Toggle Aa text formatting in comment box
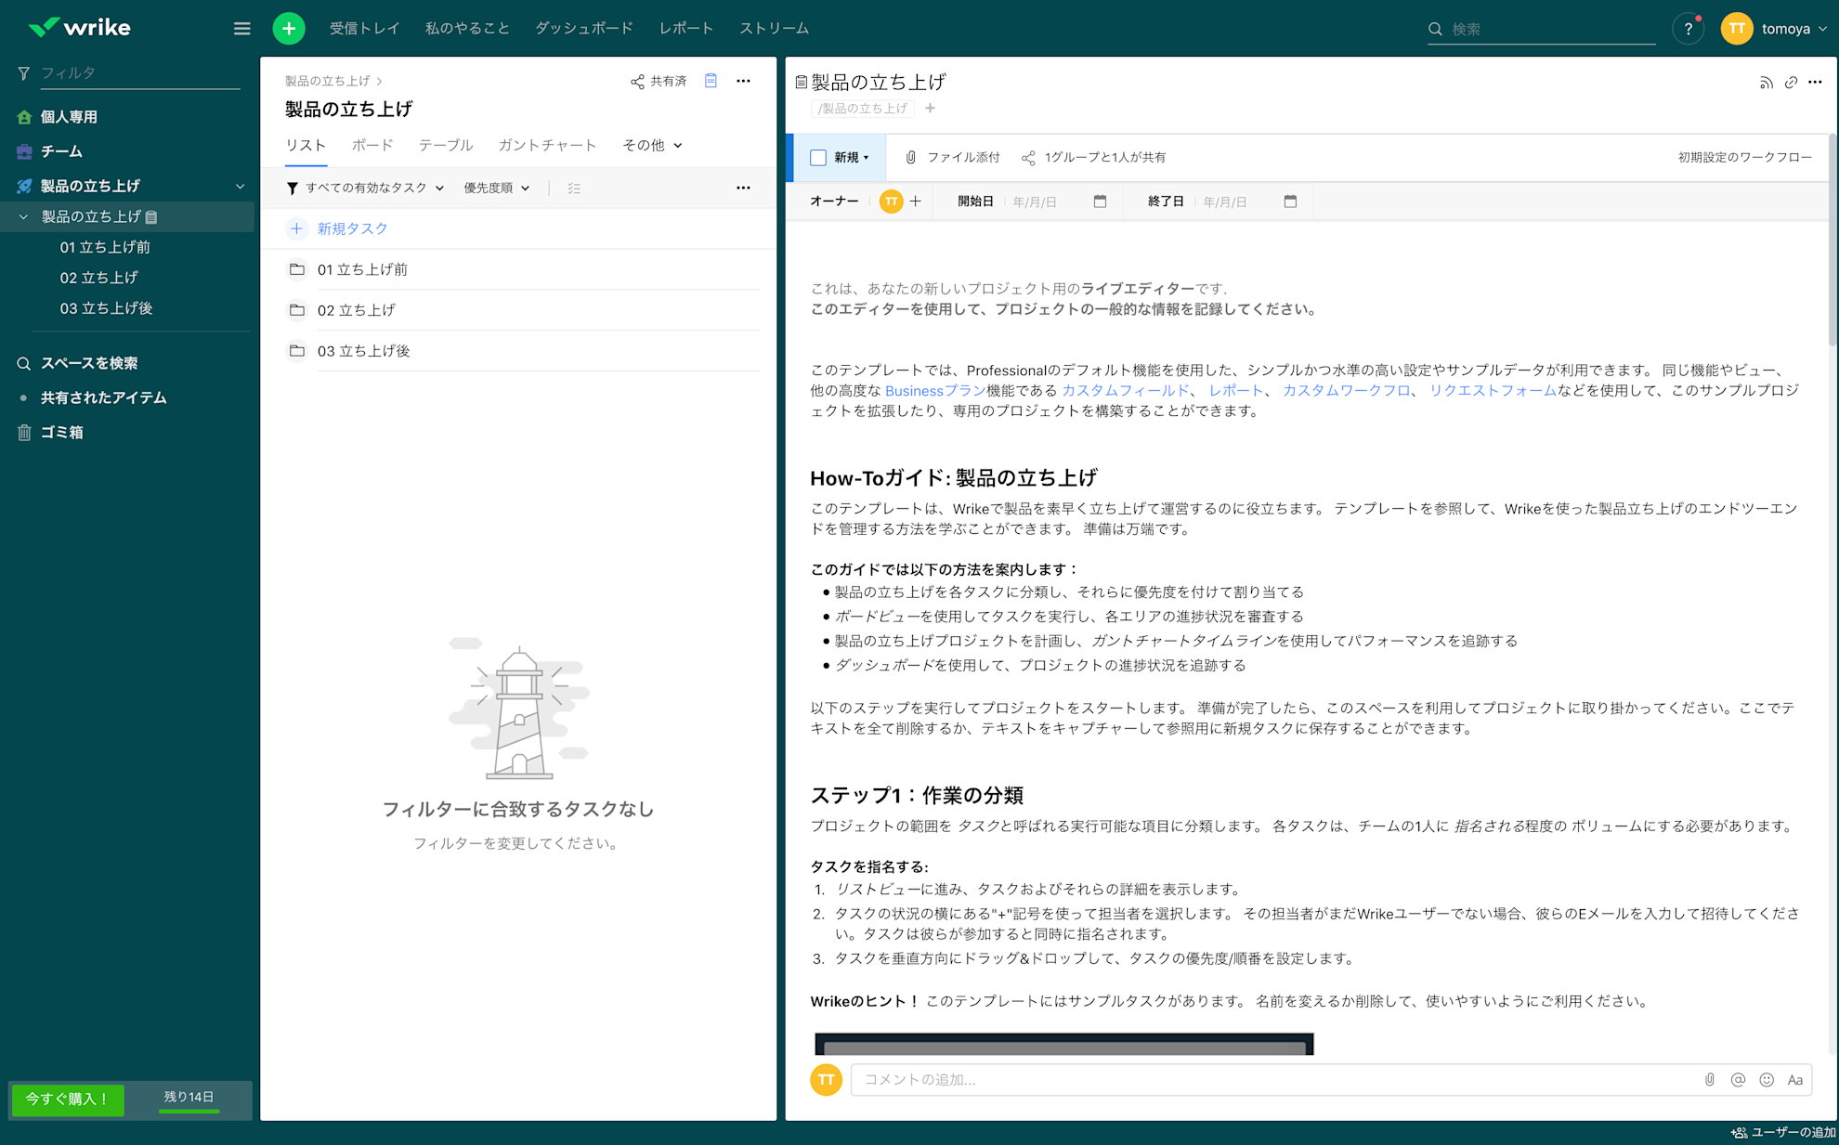Viewport: 1839px width, 1145px height. (1795, 1080)
